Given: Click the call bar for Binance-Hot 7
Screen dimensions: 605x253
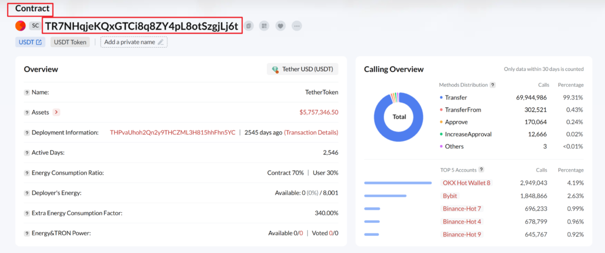Looking at the screenshot, I should [x=372, y=209].
